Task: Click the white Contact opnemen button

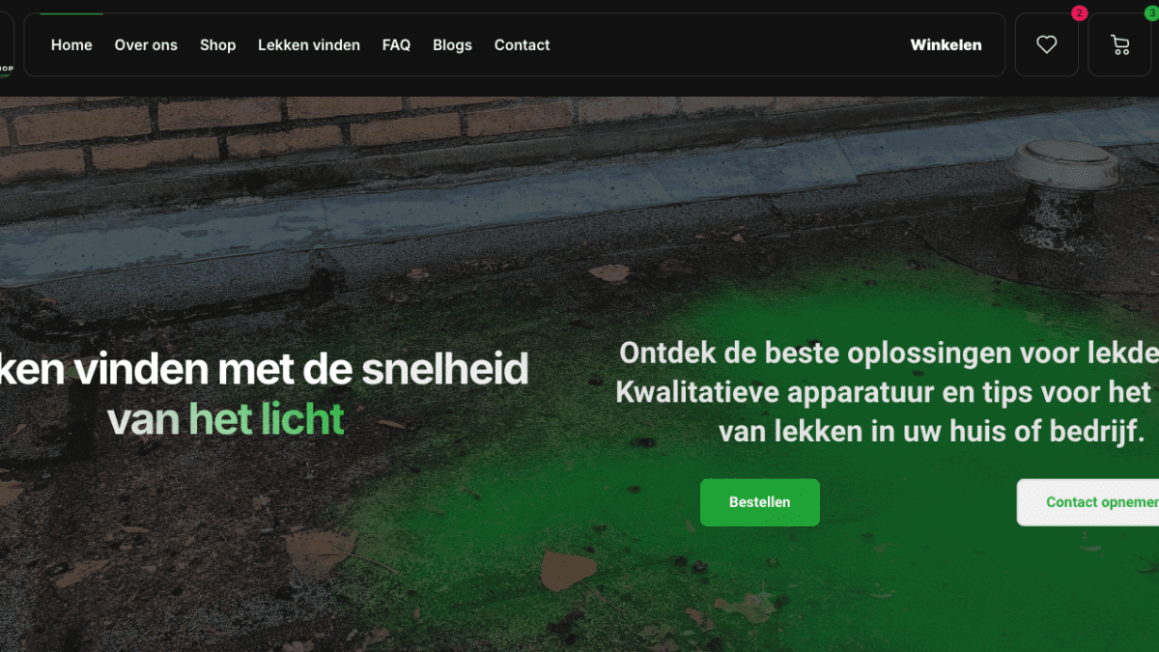Action: click(x=1088, y=502)
